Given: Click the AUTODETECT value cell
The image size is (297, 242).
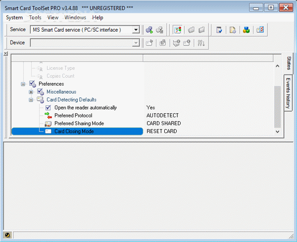Looking at the screenshot, I should (x=162, y=115).
